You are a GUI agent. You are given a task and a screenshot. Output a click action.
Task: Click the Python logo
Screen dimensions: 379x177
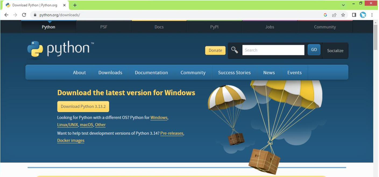pos(61,50)
